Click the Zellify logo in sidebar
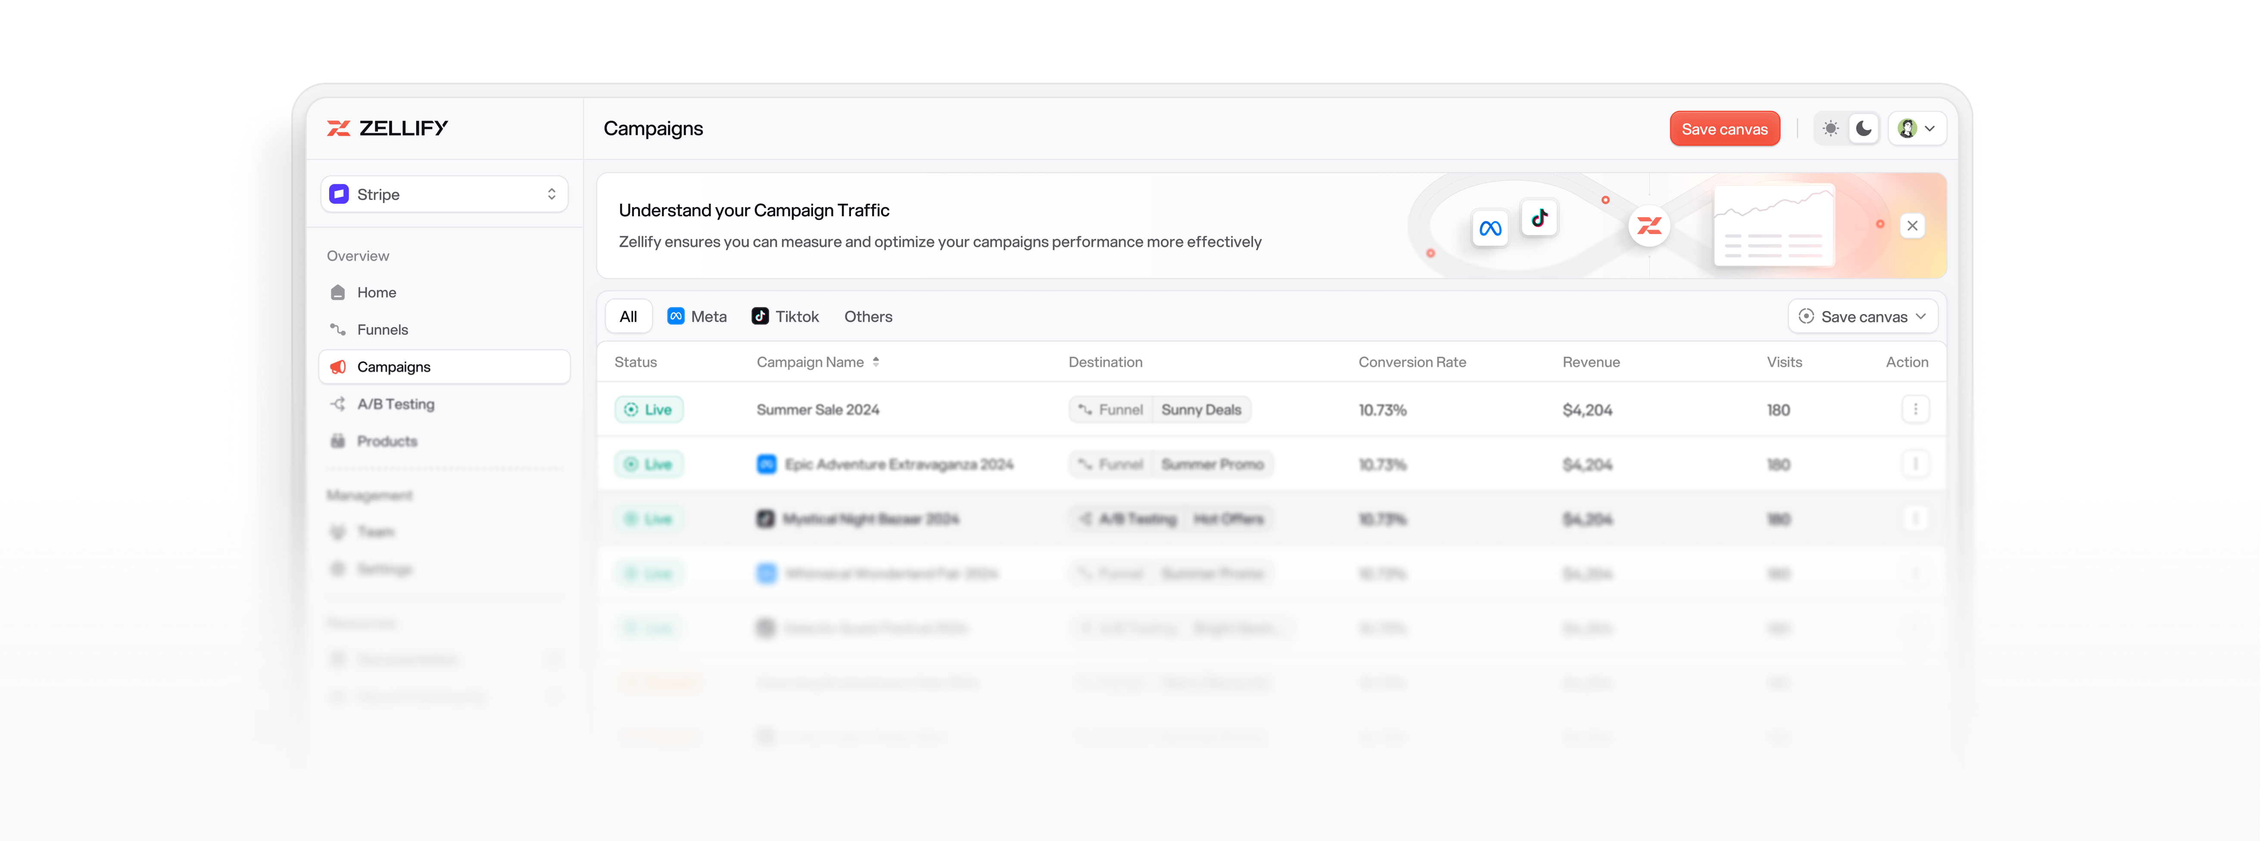This screenshot has height=841, width=2263. (x=387, y=128)
